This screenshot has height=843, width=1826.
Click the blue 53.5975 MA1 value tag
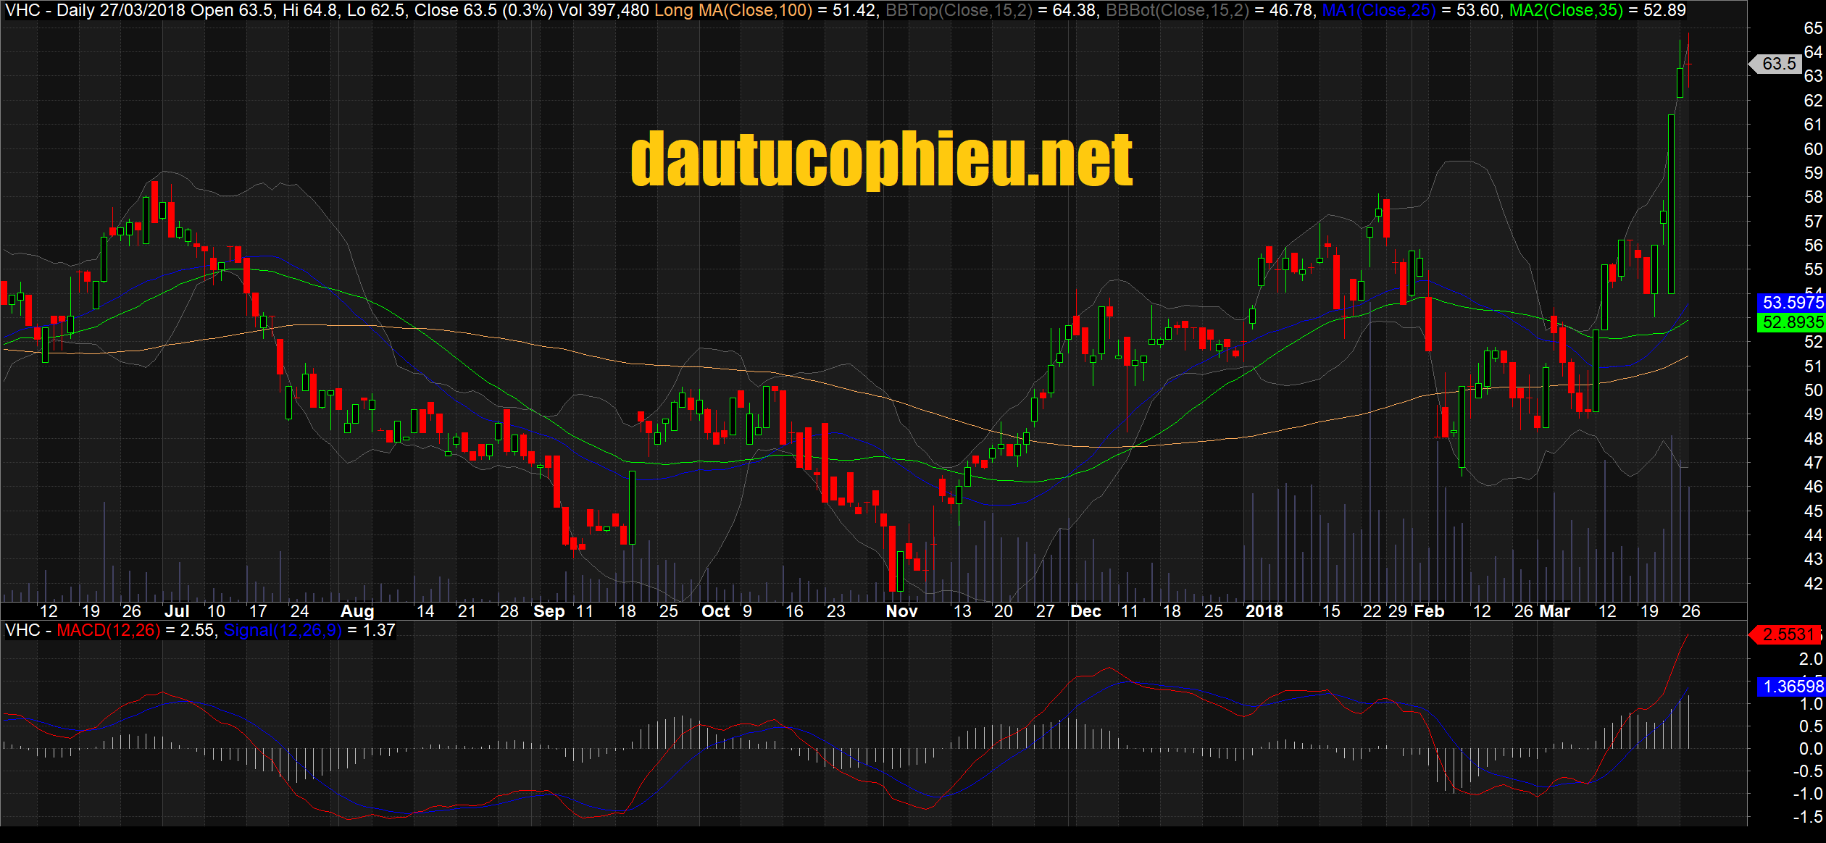click(x=1792, y=302)
